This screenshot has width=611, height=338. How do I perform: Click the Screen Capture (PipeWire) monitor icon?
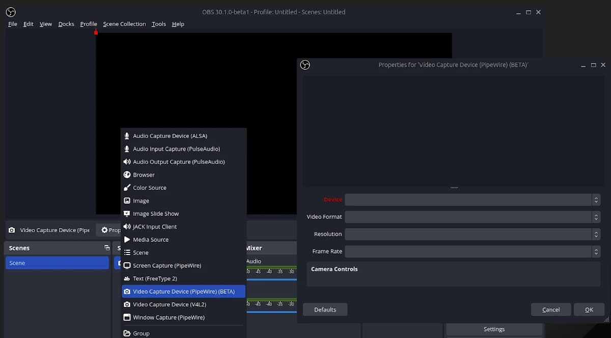pos(126,265)
